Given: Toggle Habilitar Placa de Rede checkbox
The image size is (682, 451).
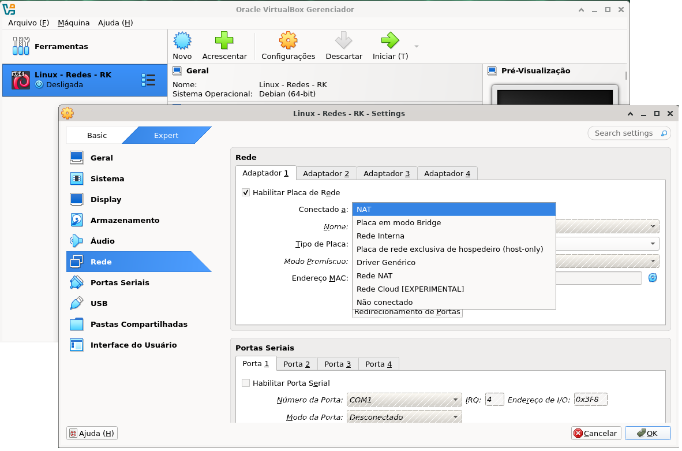Looking at the screenshot, I should pos(246,192).
